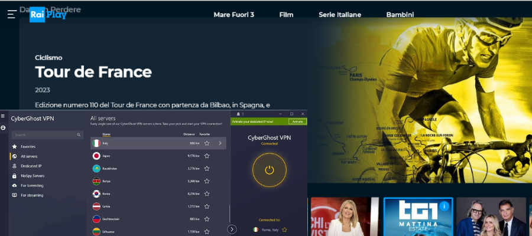
Task: Click the Ciclismo category label
Action: pyautogui.click(x=48, y=58)
